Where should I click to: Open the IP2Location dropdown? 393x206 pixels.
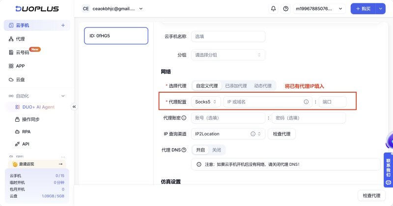click(x=228, y=134)
